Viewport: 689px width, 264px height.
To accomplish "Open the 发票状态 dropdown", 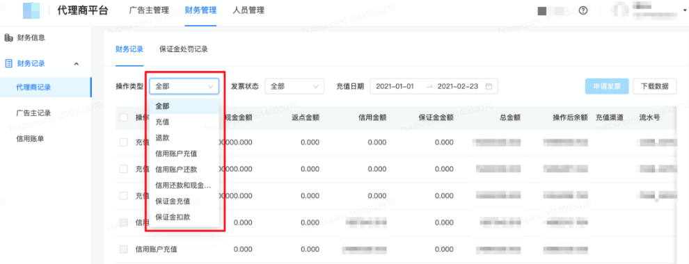I will pos(294,86).
